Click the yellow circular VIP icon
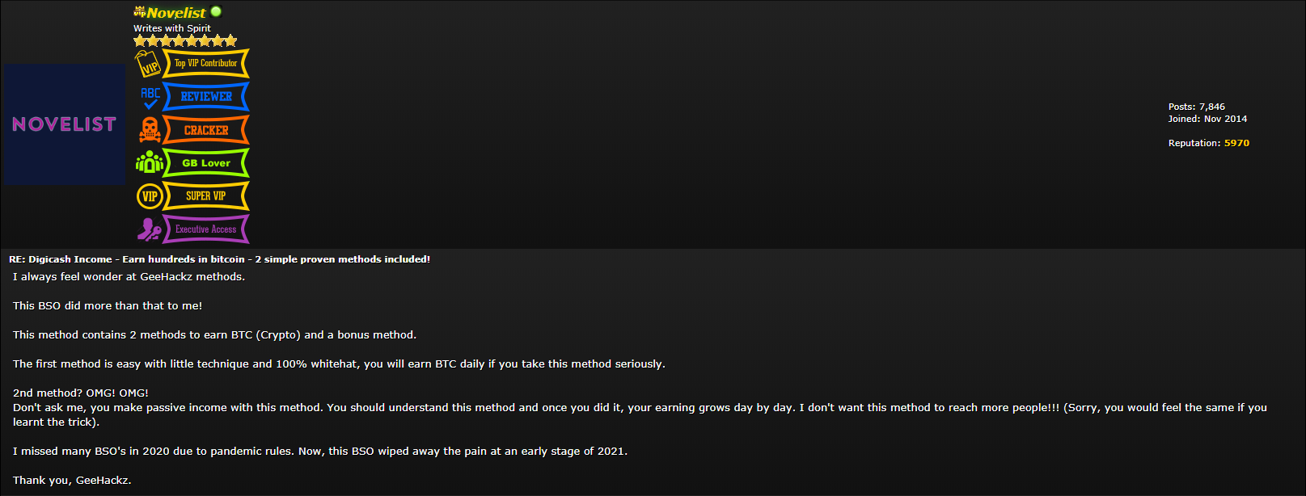This screenshot has height=496, width=1306. click(150, 196)
